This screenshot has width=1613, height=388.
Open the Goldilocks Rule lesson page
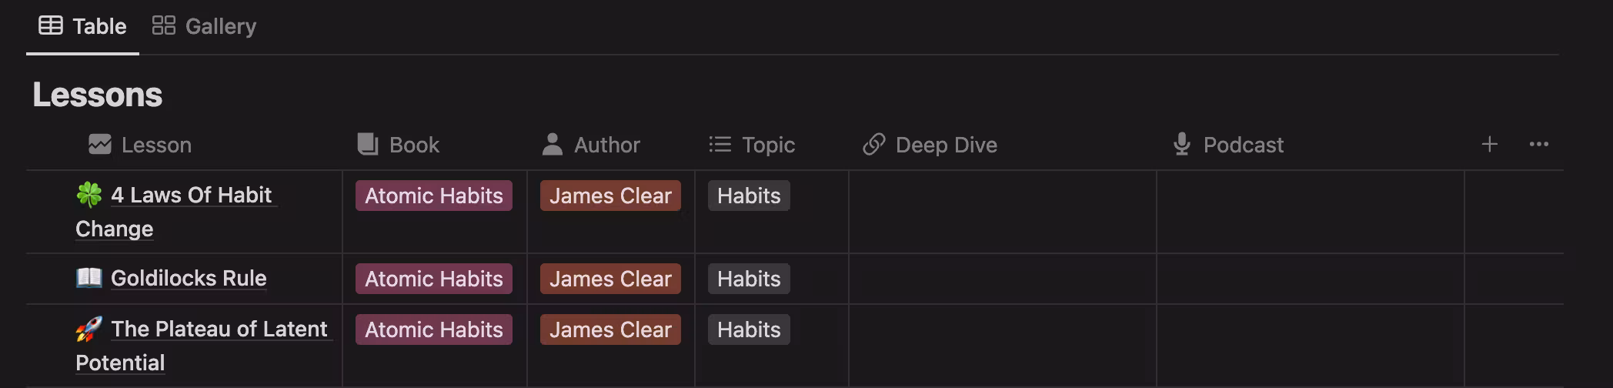point(189,279)
